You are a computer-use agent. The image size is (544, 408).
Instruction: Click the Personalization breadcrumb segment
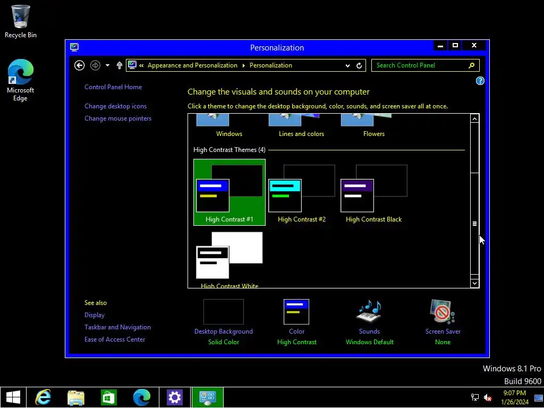(270, 65)
